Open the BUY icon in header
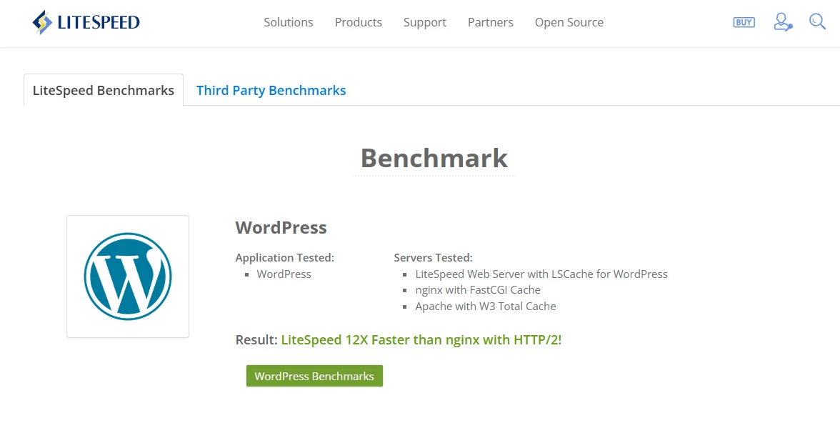 (x=744, y=22)
